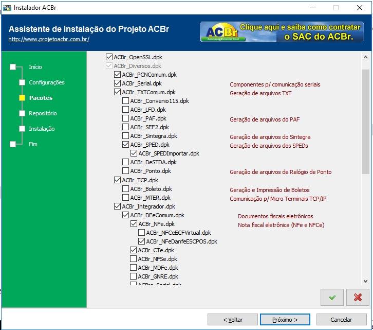Viewport: 373px width, 330px height.
Task: Check the ACBr_LFD.dpk checkbox
Action: pos(125,110)
